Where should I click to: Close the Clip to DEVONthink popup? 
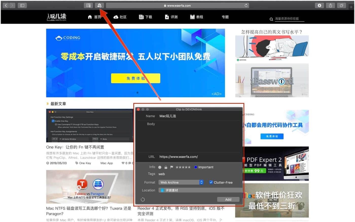pos(138,109)
